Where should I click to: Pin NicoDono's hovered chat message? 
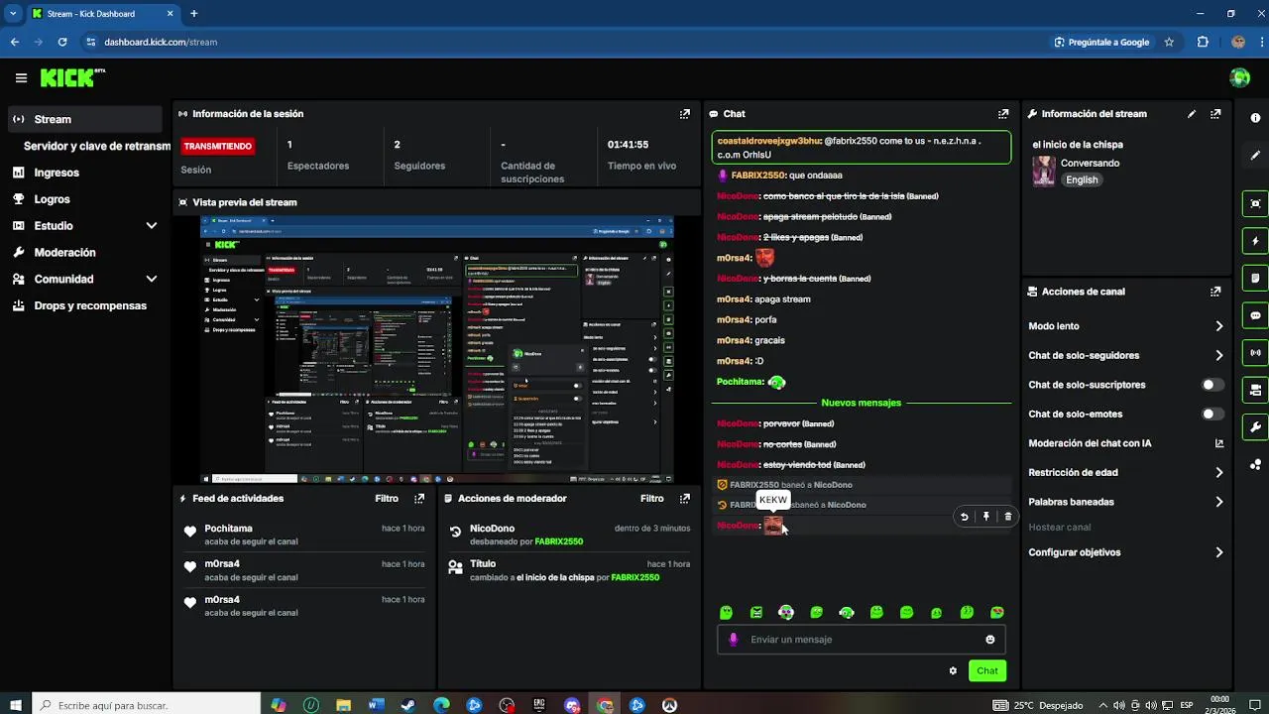coord(985,517)
